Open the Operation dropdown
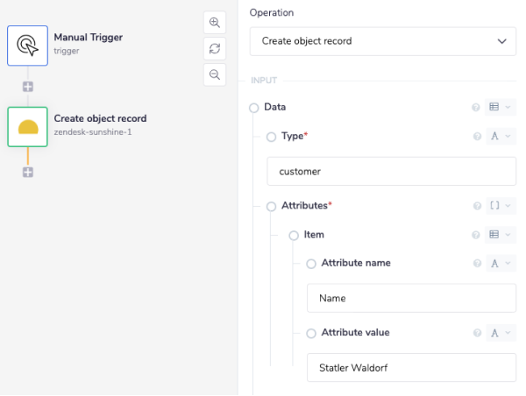The height and width of the screenshot is (396, 526). tap(383, 41)
